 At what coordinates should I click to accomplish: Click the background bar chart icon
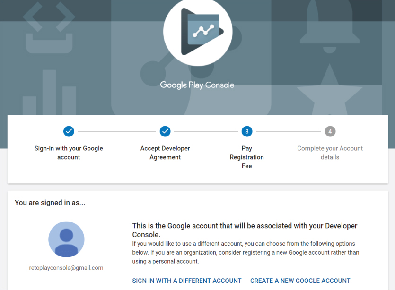point(47,92)
